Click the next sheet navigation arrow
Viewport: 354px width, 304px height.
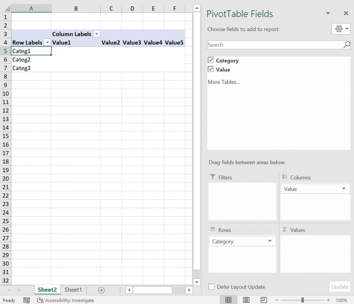[19, 290]
